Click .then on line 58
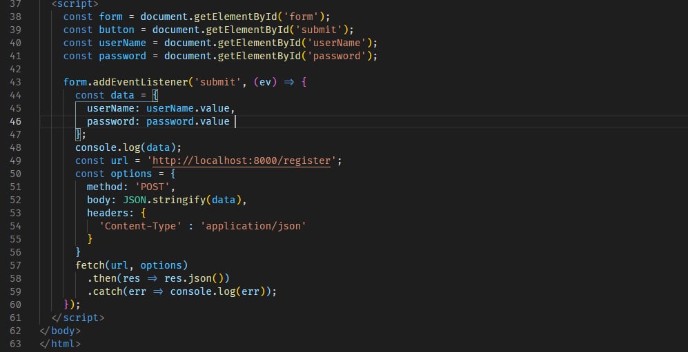The height and width of the screenshot is (352, 688). [101, 278]
